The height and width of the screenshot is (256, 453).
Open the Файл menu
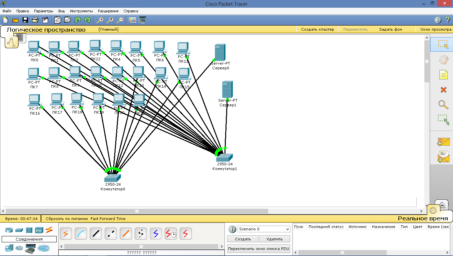[7, 11]
